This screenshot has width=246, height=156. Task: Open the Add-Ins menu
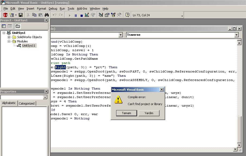(82, 9)
